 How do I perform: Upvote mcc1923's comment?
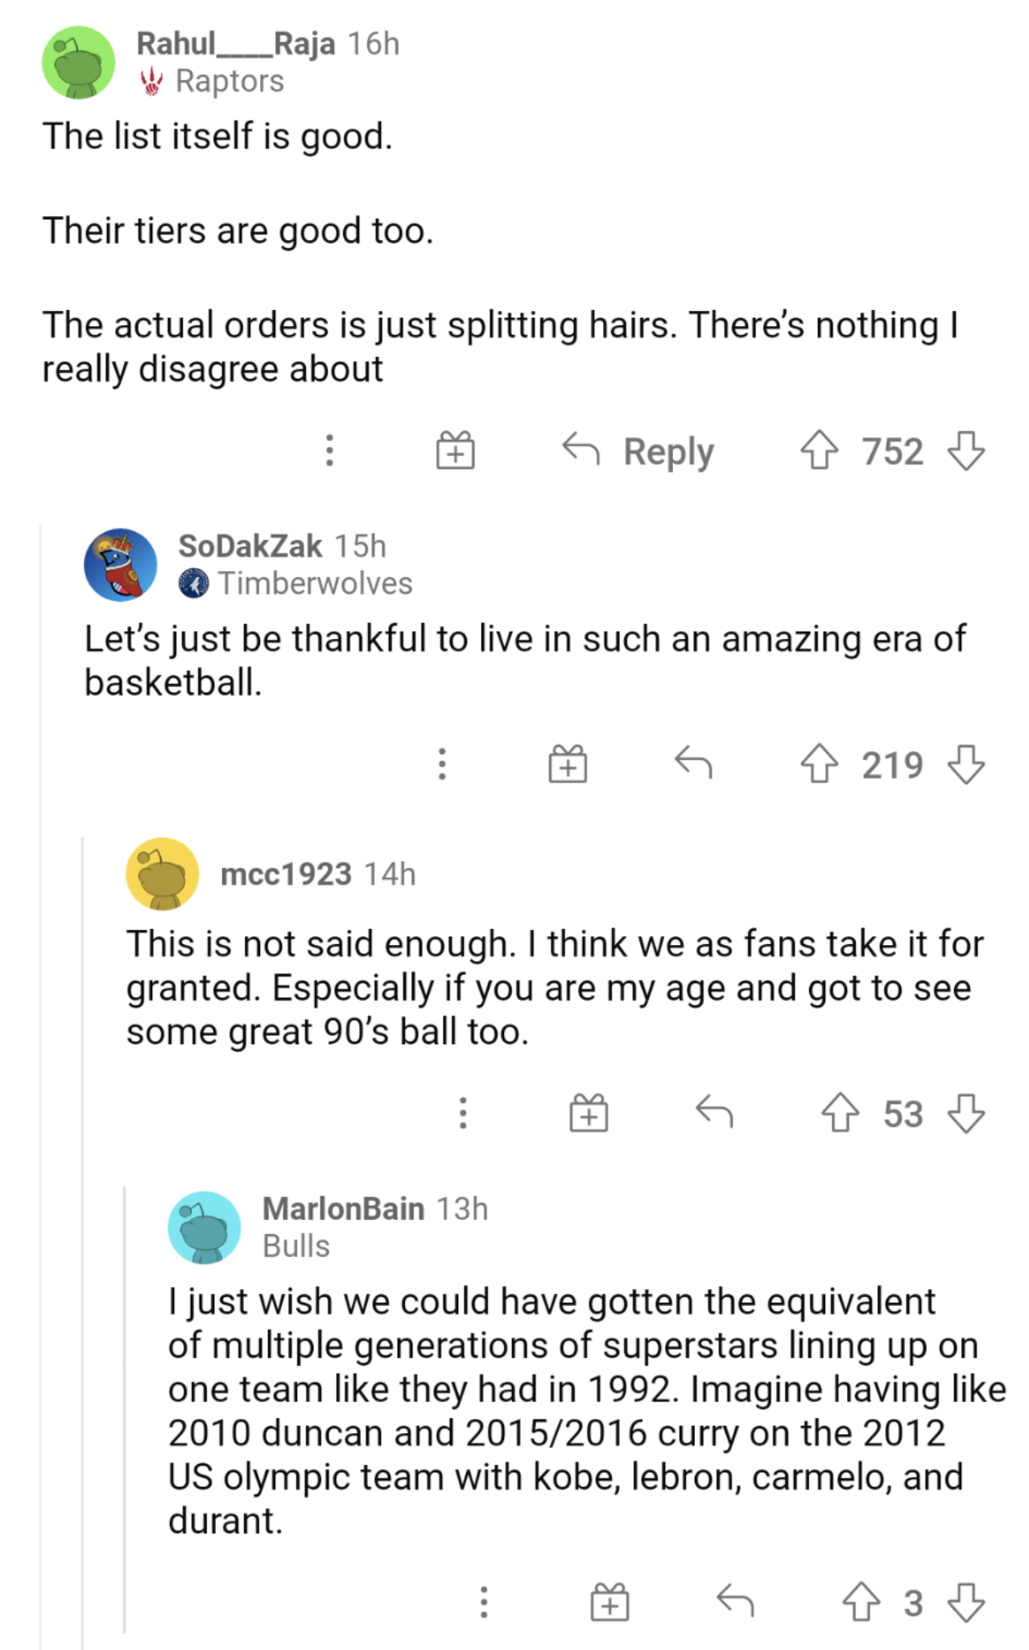point(840,1113)
